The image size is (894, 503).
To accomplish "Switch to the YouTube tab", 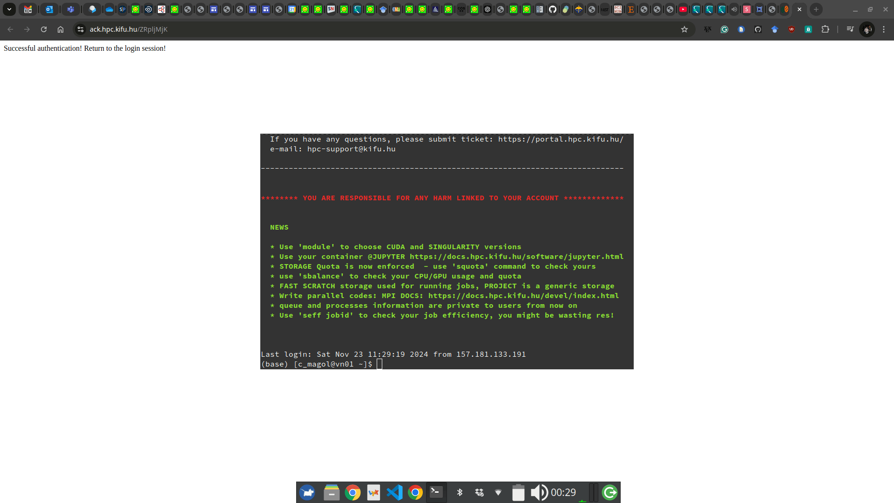I will pos(683,9).
